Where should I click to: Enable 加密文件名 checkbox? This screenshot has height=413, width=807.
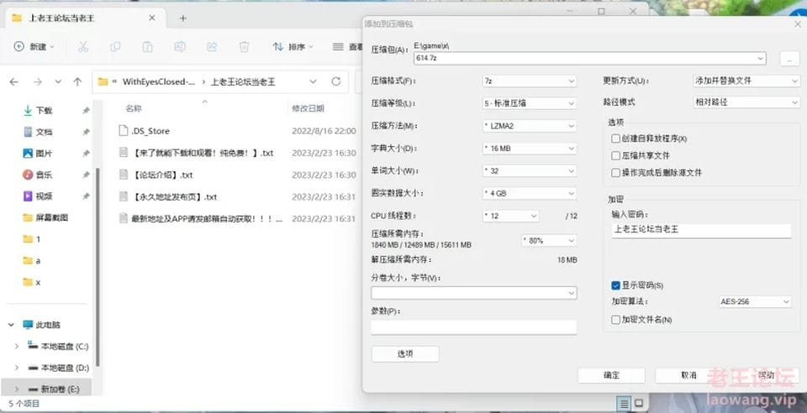[615, 320]
